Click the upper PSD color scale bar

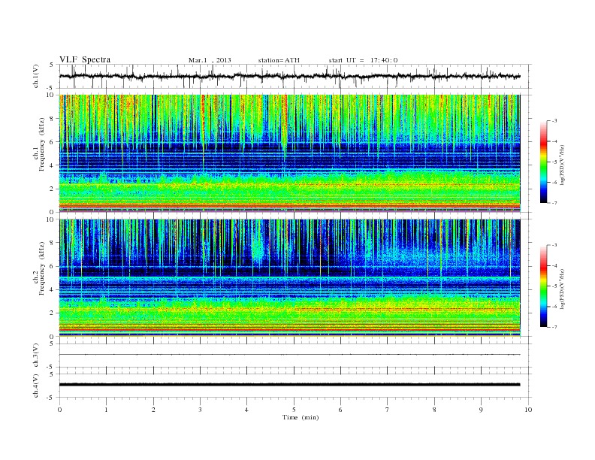(543, 162)
